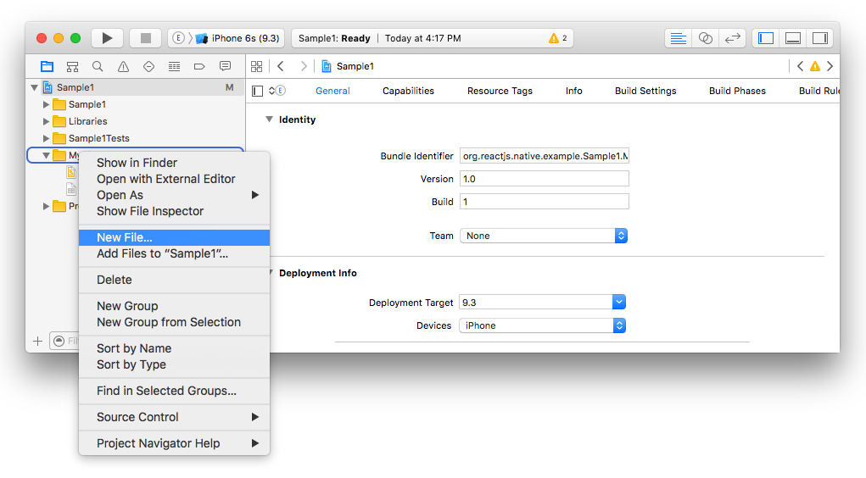Stop the running build
Image resolution: width=866 pixels, height=478 pixels.
coord(145,38)
